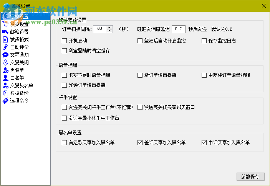Enable 有退款买家加入黑名单 checkbox

pos(64,142)
